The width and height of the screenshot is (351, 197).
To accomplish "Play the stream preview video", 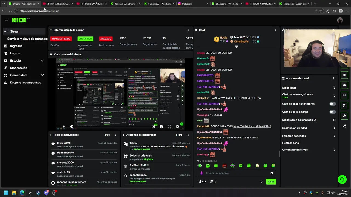I will 63,126.
